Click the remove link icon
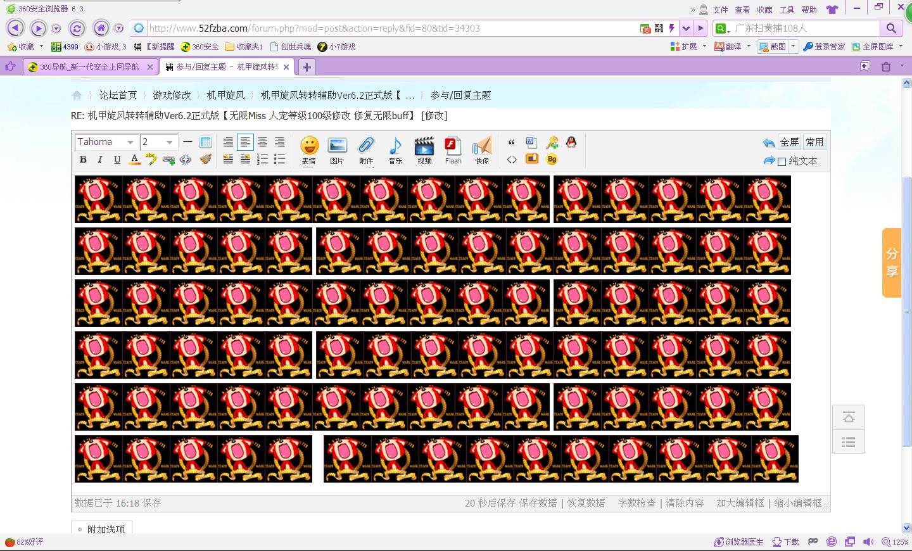This screenshot has height=551, width=912. [x=186, y=160]
